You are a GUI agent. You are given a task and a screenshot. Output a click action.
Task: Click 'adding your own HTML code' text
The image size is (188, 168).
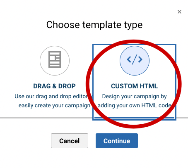[135, 106]
